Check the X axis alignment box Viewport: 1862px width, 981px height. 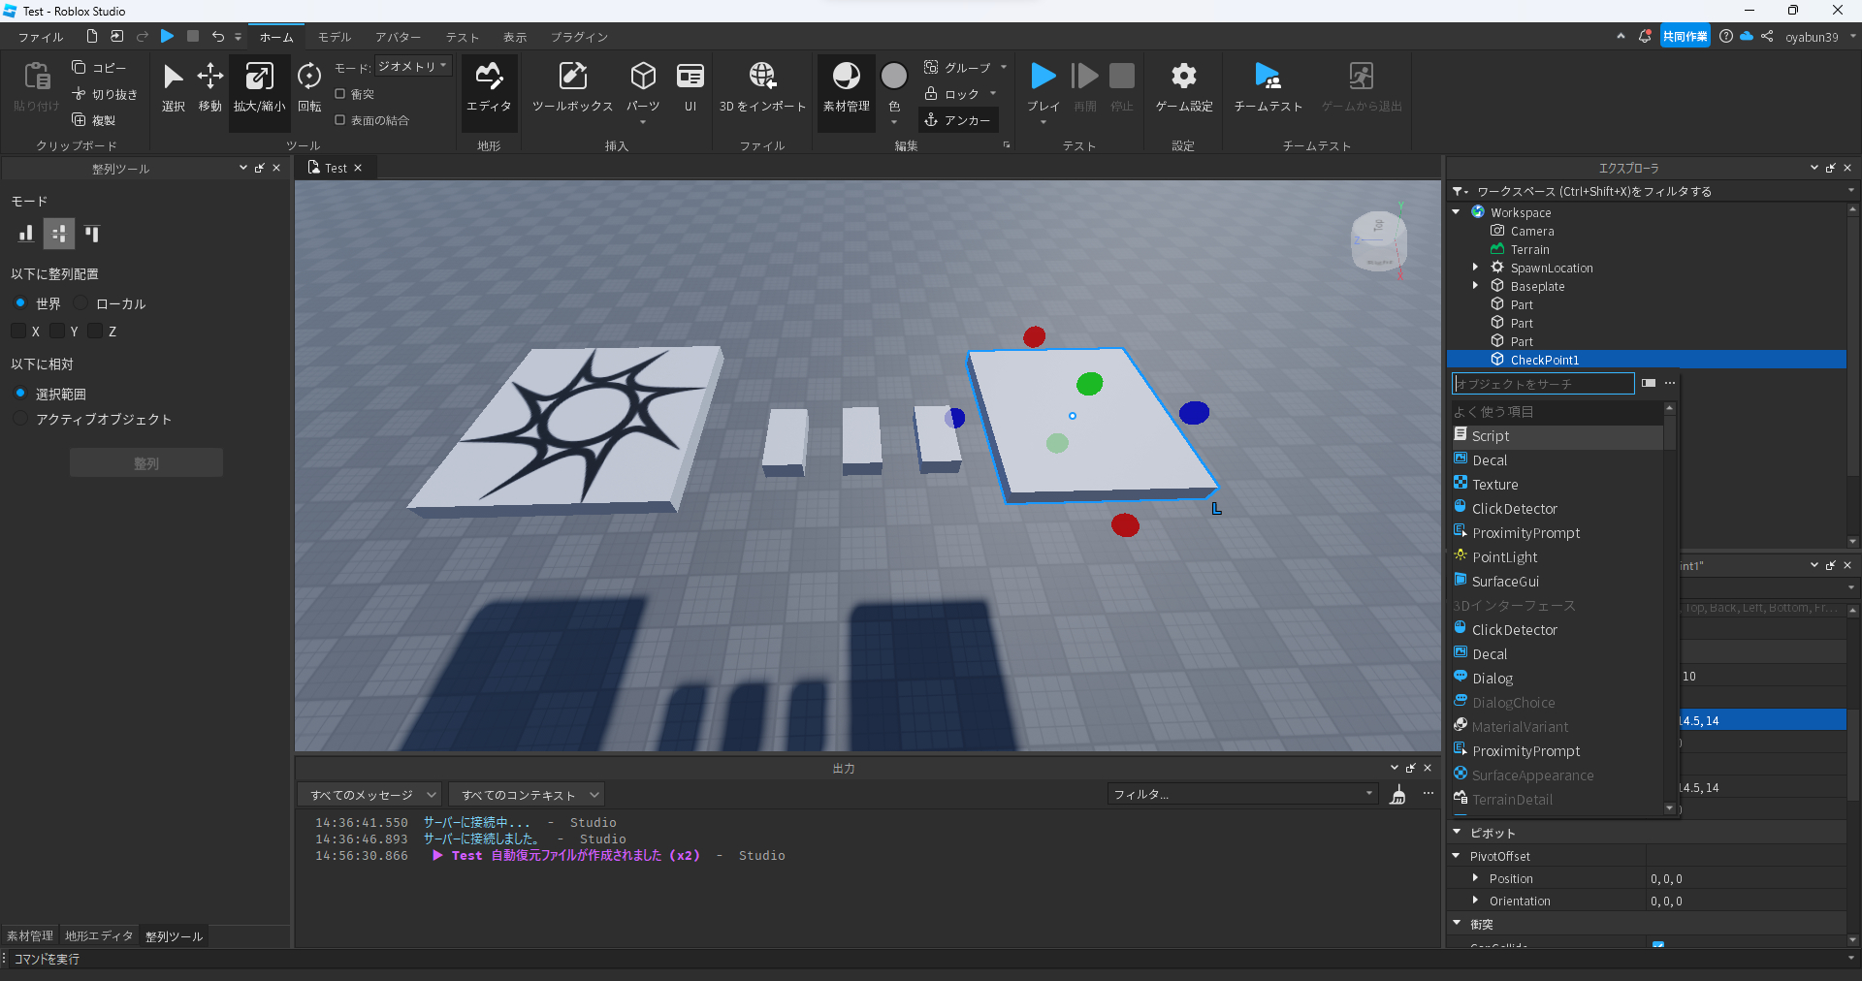pos(18,332)
